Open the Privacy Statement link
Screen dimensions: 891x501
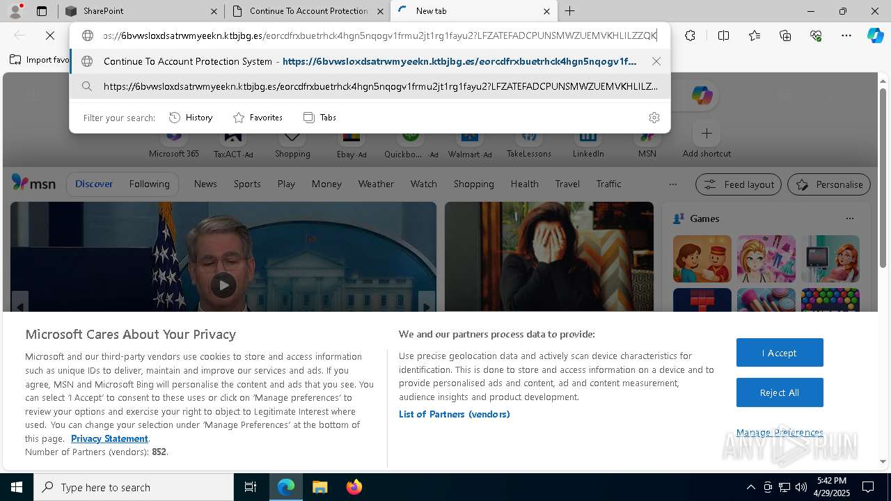109,438
